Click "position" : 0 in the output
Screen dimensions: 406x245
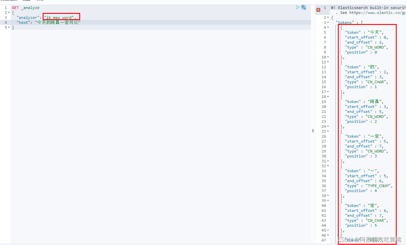(361, 52)
